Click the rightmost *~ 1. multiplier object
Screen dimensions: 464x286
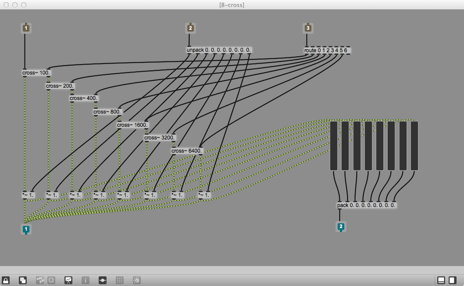coord(204,195)
